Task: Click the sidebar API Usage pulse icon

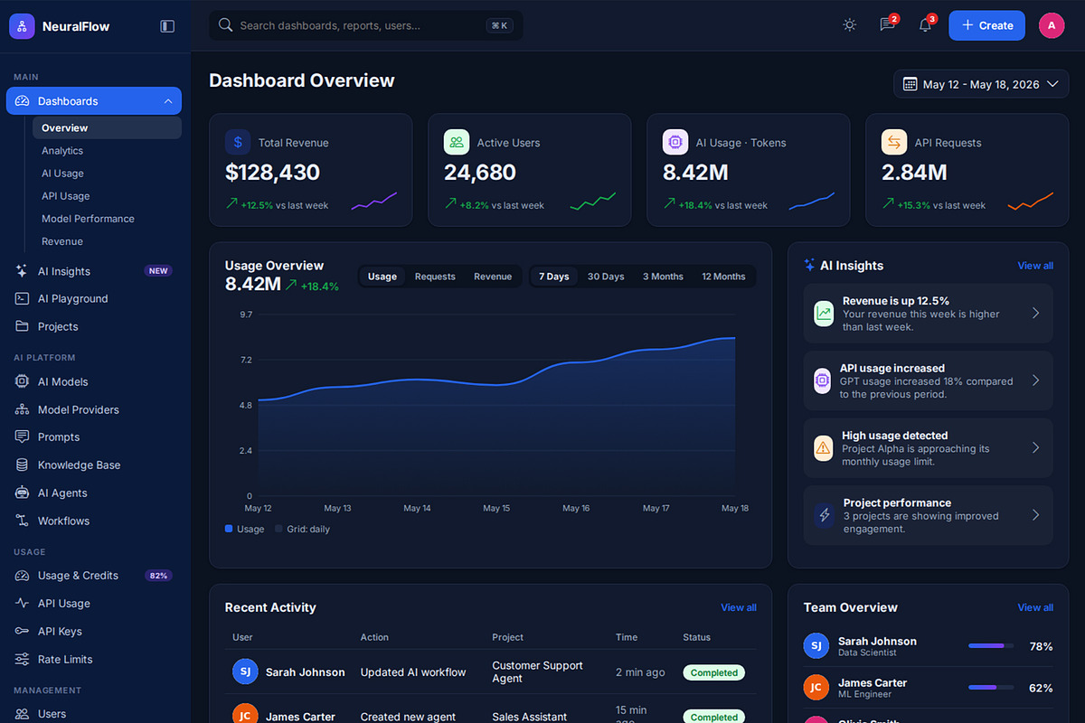Action: click(22, 603)
